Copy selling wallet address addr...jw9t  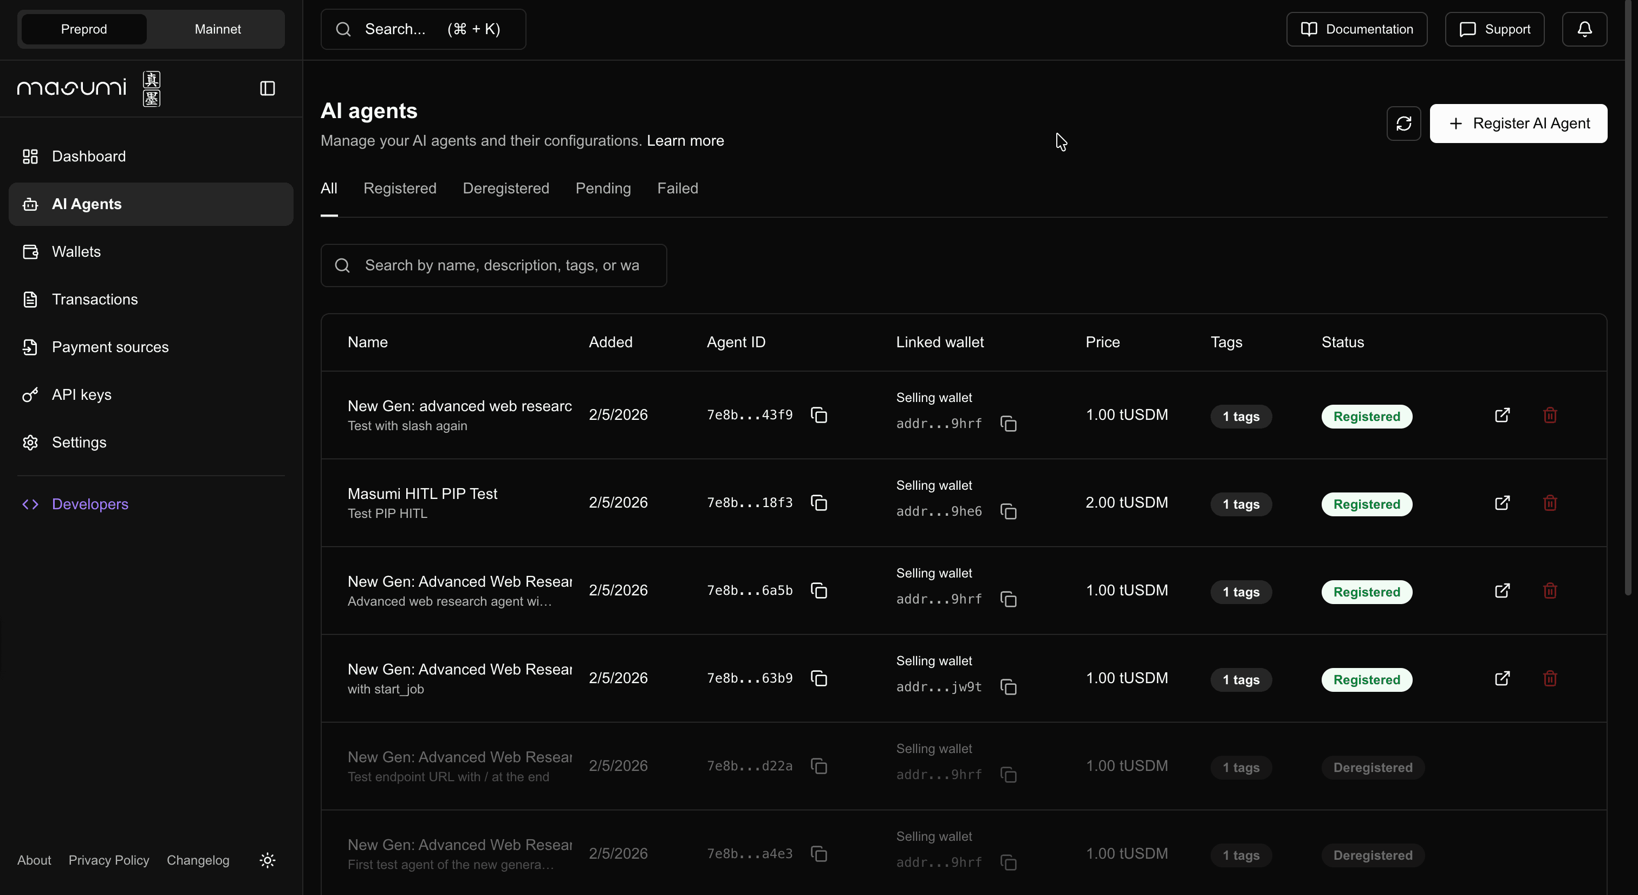coord(1008,687)
